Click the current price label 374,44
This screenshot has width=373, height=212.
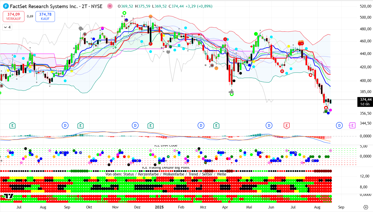point(365,100)
